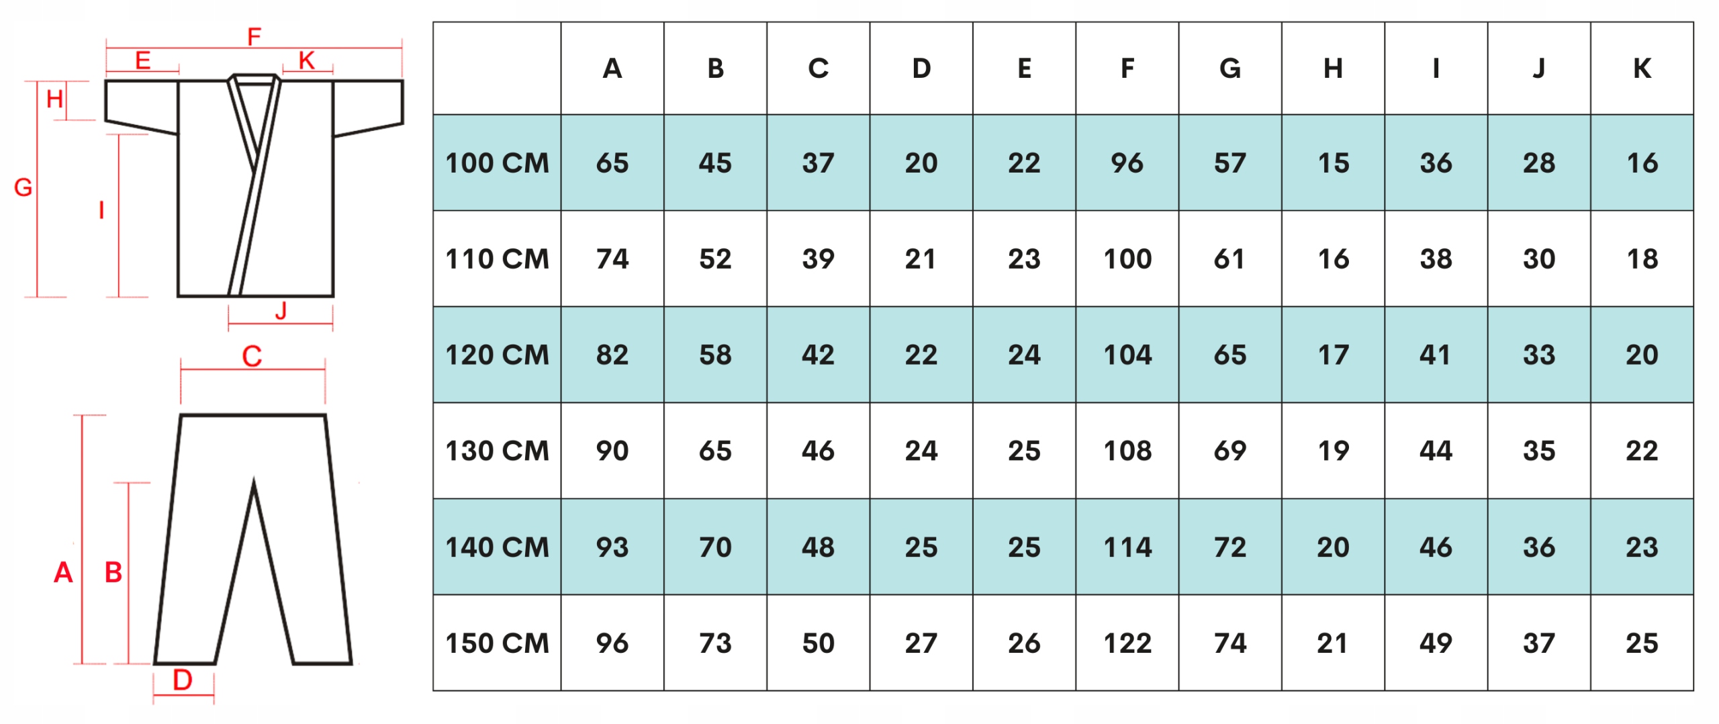Click the red G label beside jacket
Screen dimensions: 1719x724
click(23, 187)
